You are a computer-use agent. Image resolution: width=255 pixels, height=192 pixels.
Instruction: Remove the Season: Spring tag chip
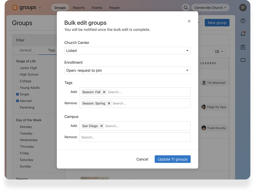click(x=109, y=103)
